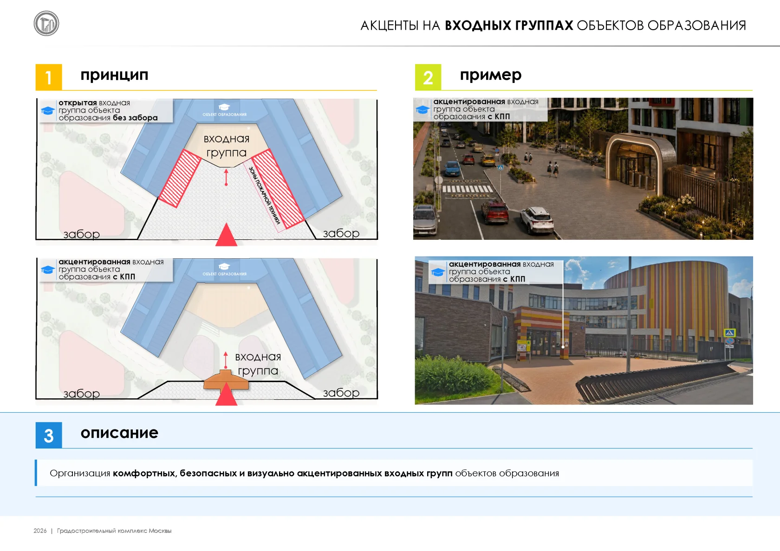
Task: Click the label 'открытая входная группа объекта образования без забора'
Action: (x=108, y=110)
